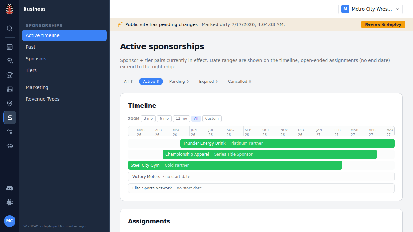Open the calendar events icon
Screen dimensions: 413x232
10,47
